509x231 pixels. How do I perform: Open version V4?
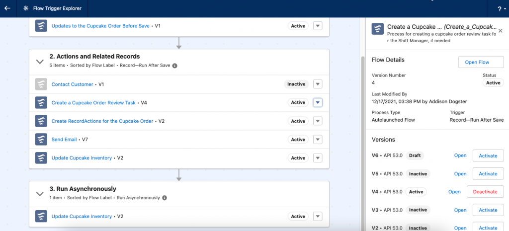(x=454, y=192)
